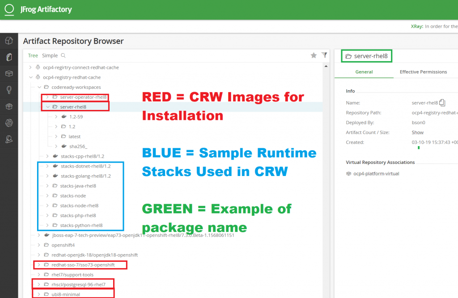The height and width of the screenshot is (298, 458).
Task: Switch to Tree browser view
Action: (x=33, y=55)
